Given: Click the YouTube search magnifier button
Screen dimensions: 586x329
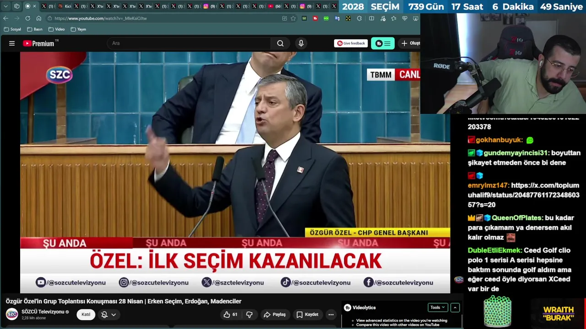Looking at the screenshot, I should coord(280,43).
